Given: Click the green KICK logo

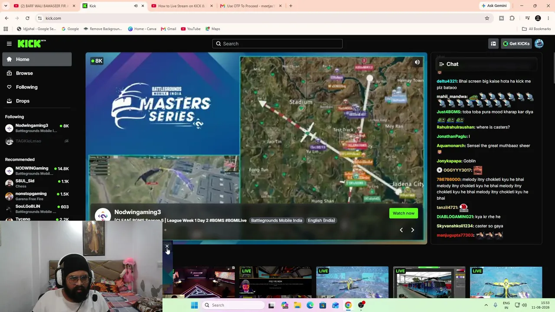Looking at the screenshot, I should [x=32, y=43].
